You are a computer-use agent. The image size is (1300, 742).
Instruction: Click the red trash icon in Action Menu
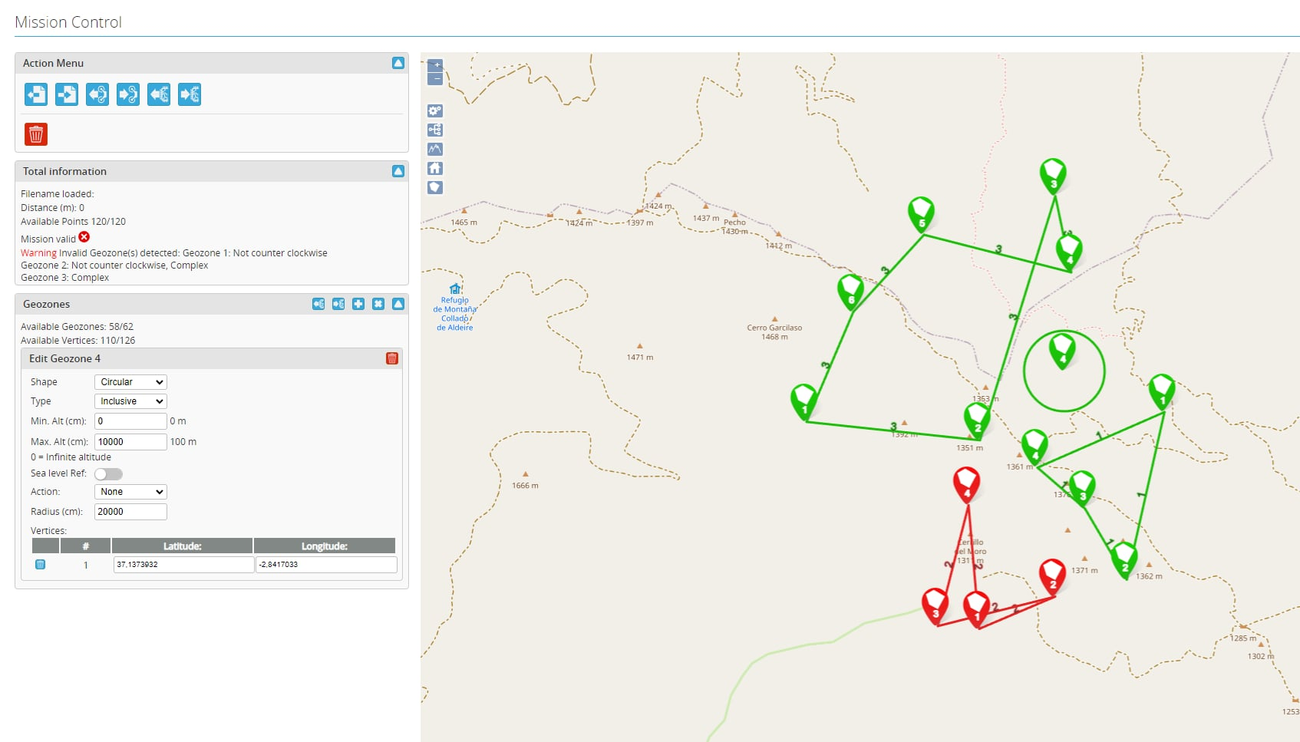pos(36,134)
